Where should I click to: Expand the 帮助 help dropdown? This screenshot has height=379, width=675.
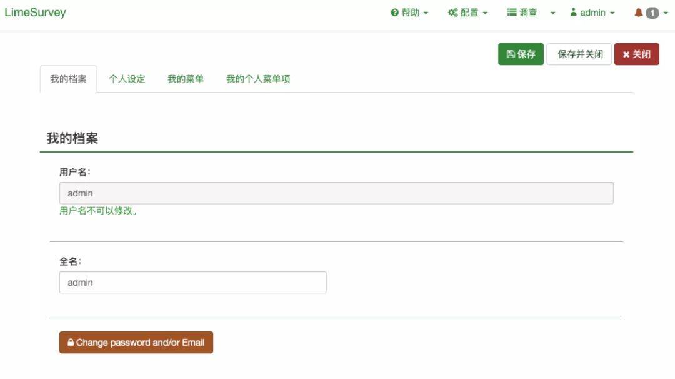(x=409, y=13)
